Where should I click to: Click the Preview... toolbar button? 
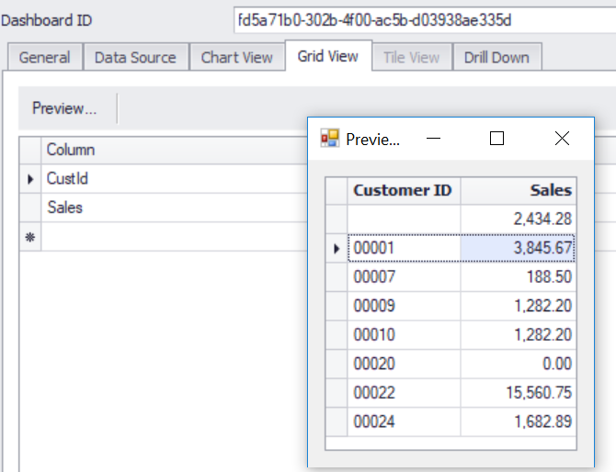64,108
